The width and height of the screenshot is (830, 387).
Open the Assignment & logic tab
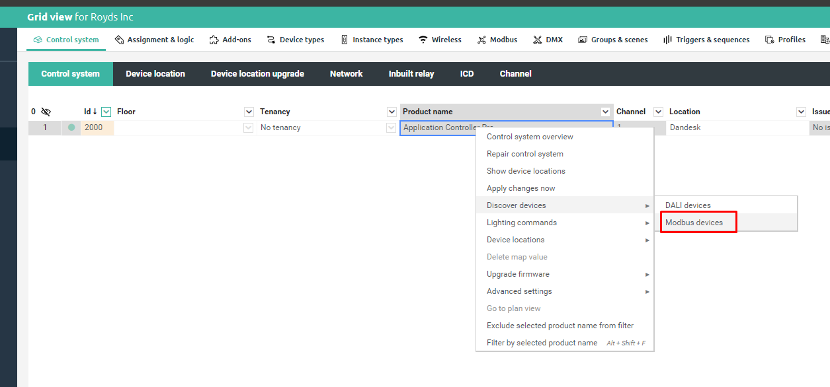click(x=154, y=40)
